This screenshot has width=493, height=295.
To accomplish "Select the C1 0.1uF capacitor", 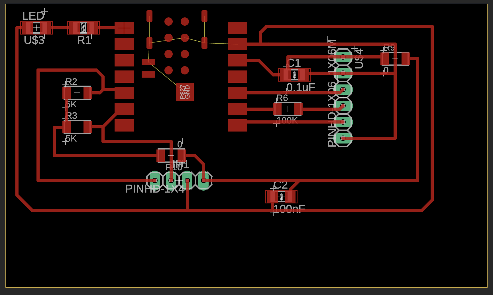I will click(294, 75).
